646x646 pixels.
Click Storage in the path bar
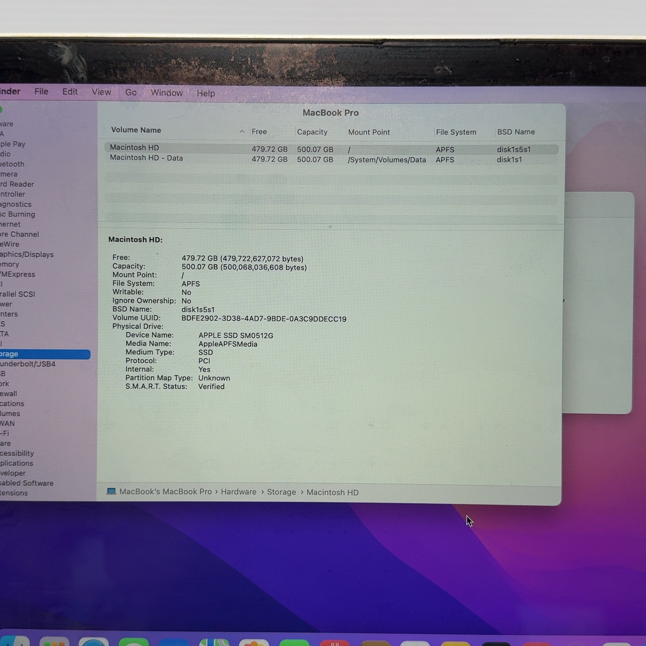pyautogui.click(x=281, y=492)
